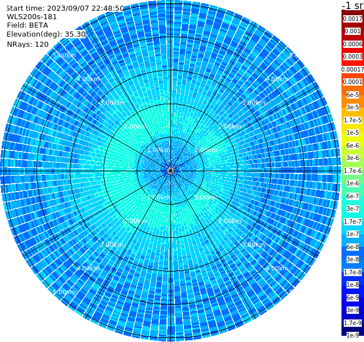Pick the 1.7e-9 color scale label

[x=353, y=323]
